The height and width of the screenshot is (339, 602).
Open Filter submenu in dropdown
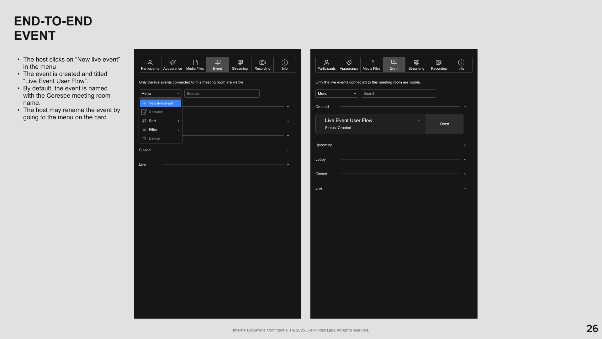click(161, 130)
